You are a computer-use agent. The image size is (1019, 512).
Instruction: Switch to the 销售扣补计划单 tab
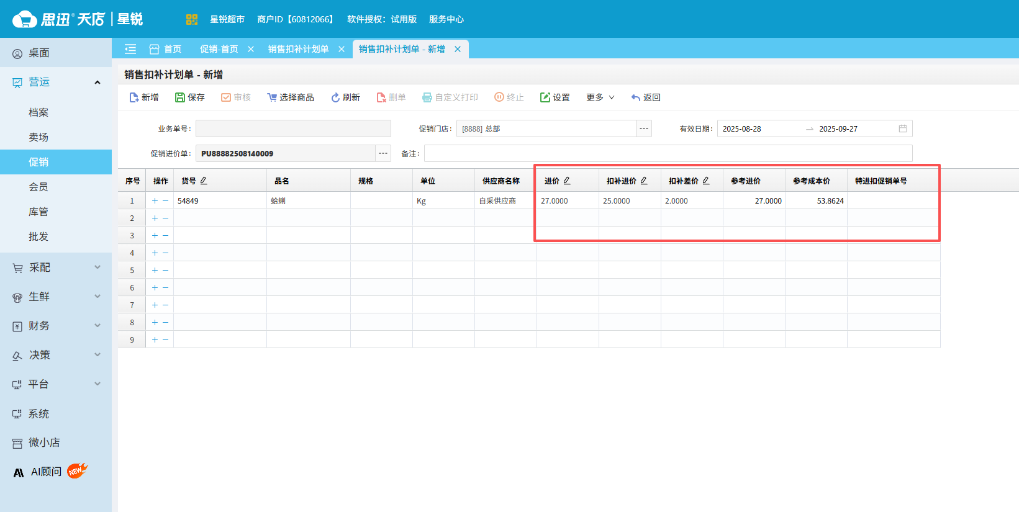point(298,49)
